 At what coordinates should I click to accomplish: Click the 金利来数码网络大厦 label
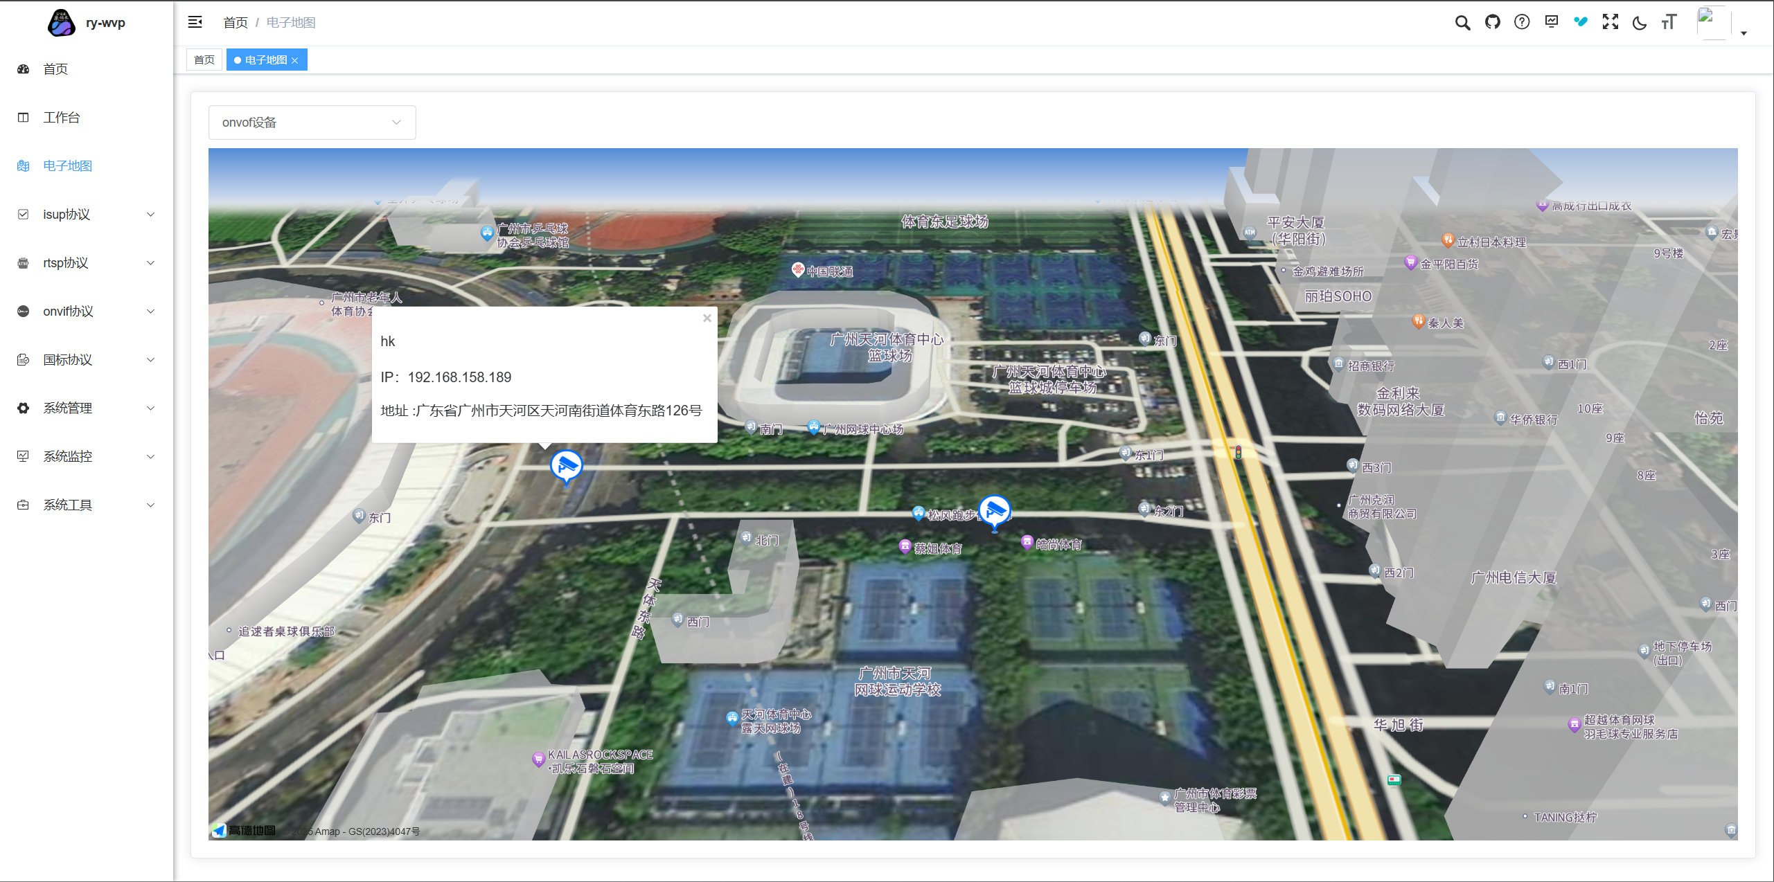pos(1401,402)
